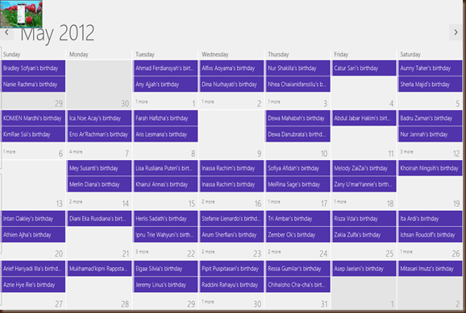466x313 pixels.
Task: Expand '3 more' events on Tuesday 22
Action: point(142,252)
